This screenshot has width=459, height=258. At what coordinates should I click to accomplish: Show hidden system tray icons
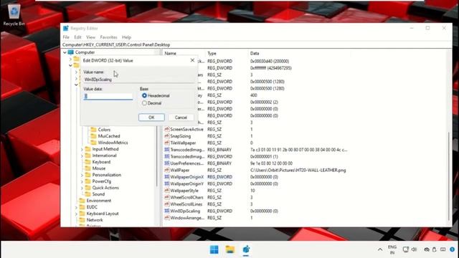(380, 249)
